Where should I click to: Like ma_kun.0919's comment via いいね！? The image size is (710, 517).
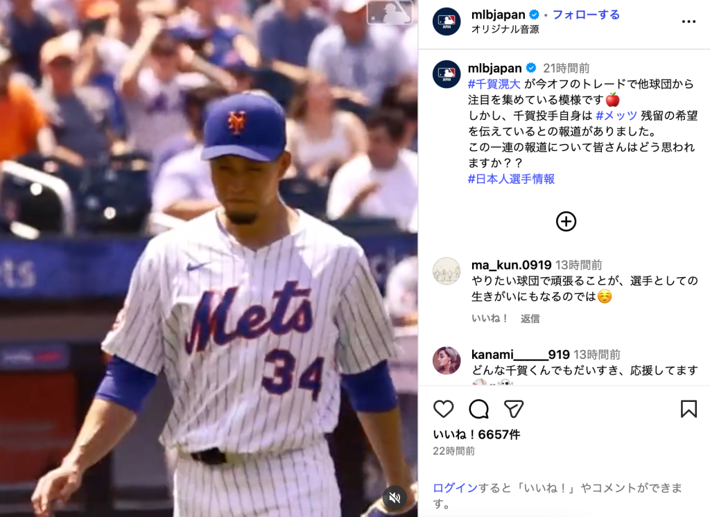point(490,318)
